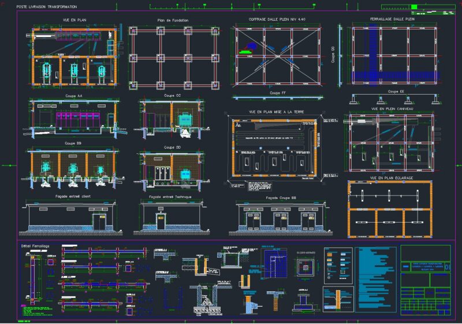
Task: Select the Coupe CC section drawing
Action: (x=172, y=119)
